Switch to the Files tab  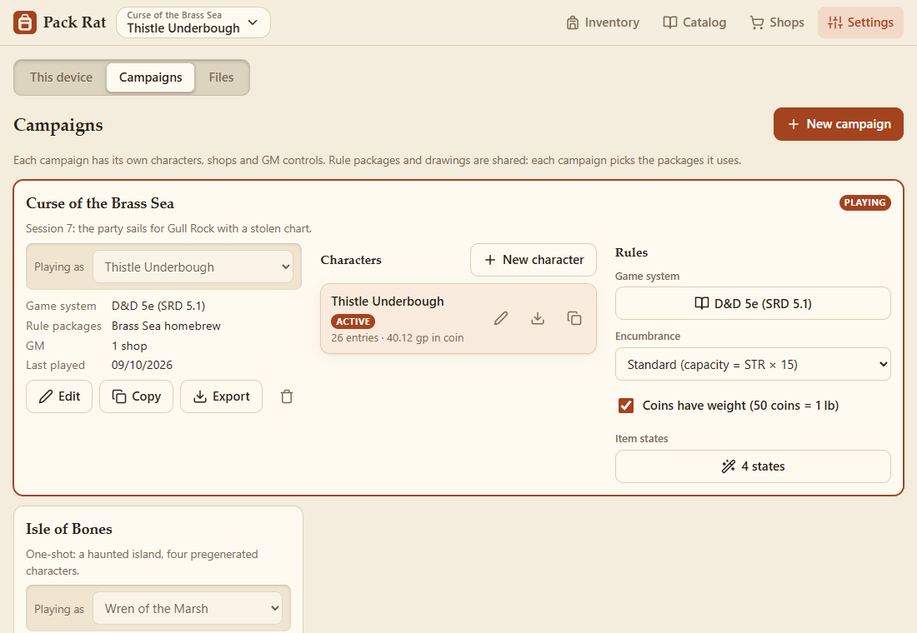click(221, 77)
